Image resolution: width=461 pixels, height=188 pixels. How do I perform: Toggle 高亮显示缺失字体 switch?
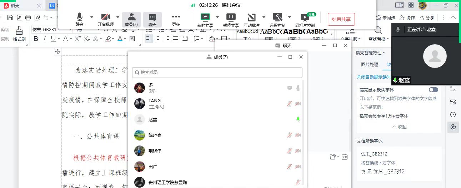coord(433,90)
